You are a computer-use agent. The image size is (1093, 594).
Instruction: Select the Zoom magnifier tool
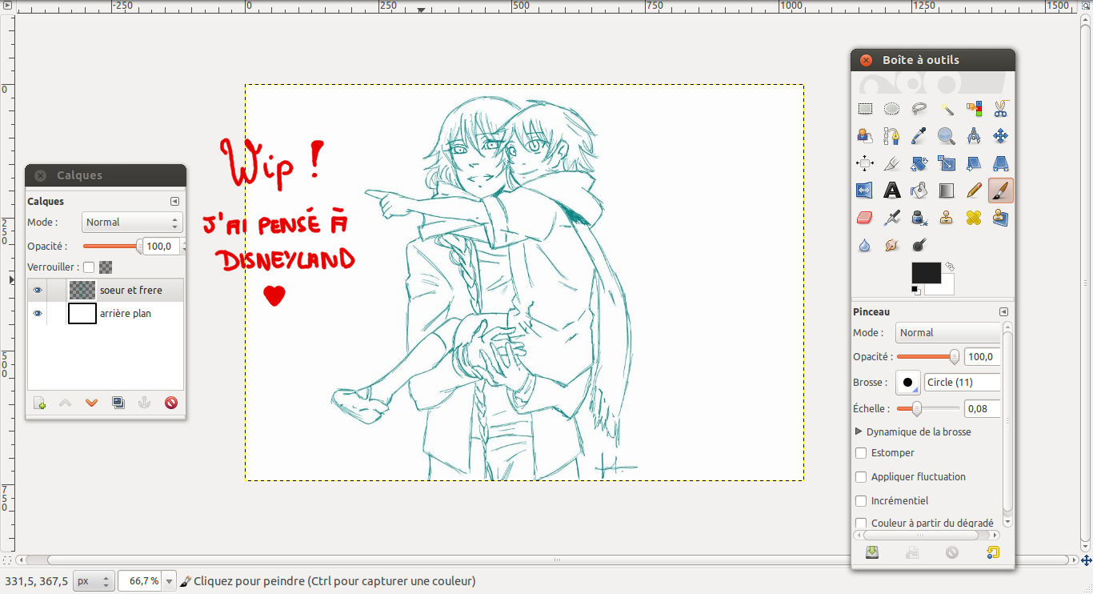947,136
